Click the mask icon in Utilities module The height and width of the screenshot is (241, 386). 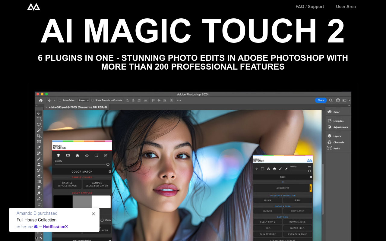coord(68,155)
